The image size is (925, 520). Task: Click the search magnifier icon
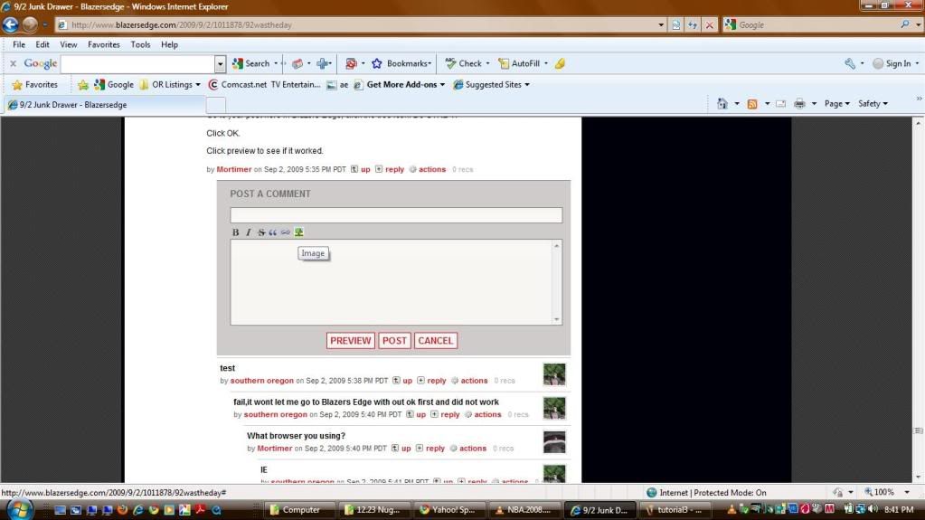905,24
